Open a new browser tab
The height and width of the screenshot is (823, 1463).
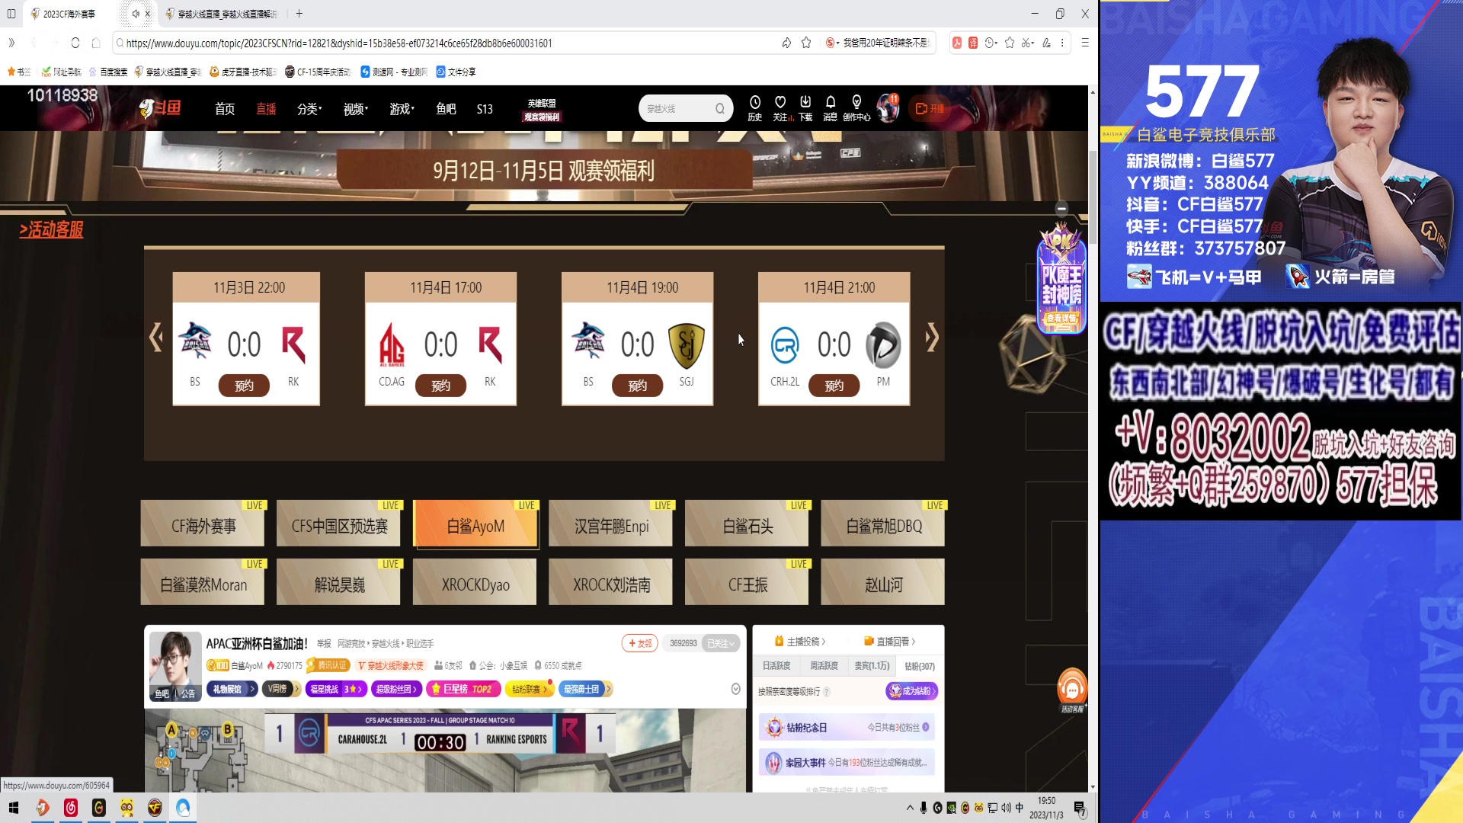[299, 14]
